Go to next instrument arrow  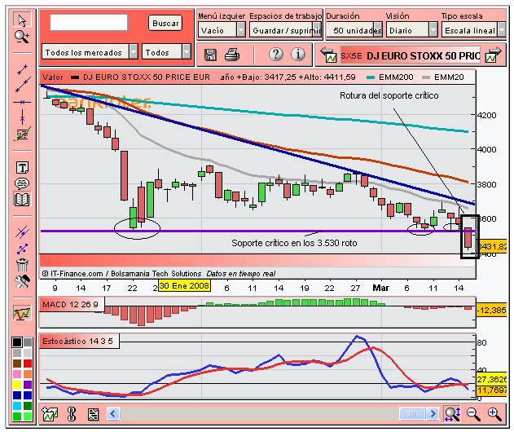494,55
